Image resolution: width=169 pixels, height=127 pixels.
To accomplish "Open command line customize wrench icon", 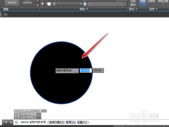I will tap(11, 122).
